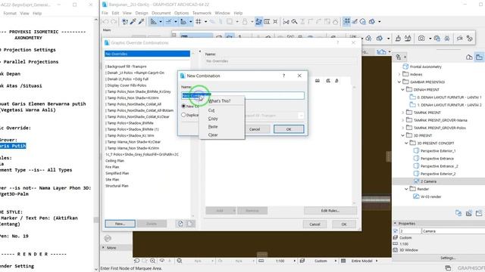Choose Cut from the context menu
Image resolution: width=485 pixels, height=272 pixels.
[211, 110]
